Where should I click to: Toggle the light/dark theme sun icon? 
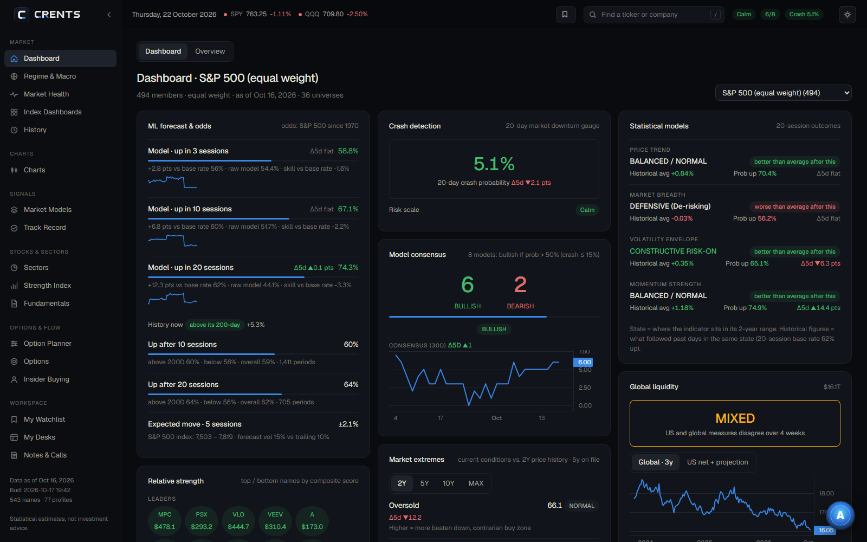coord(847,15)
